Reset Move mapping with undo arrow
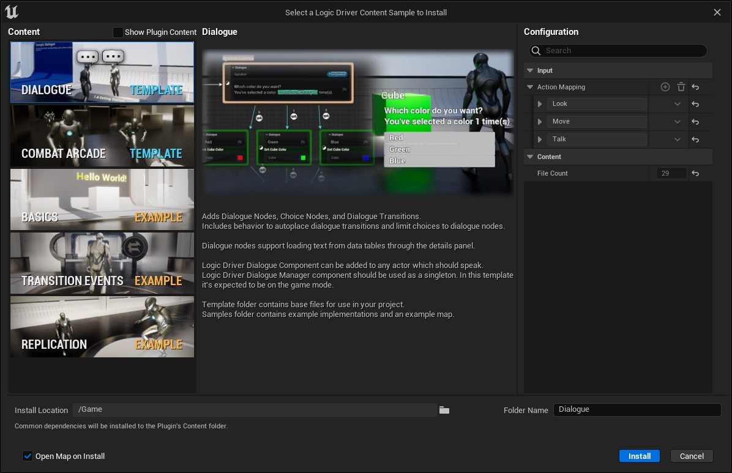The height and width of the screenshot is (473, 732). tap(695, 121)
